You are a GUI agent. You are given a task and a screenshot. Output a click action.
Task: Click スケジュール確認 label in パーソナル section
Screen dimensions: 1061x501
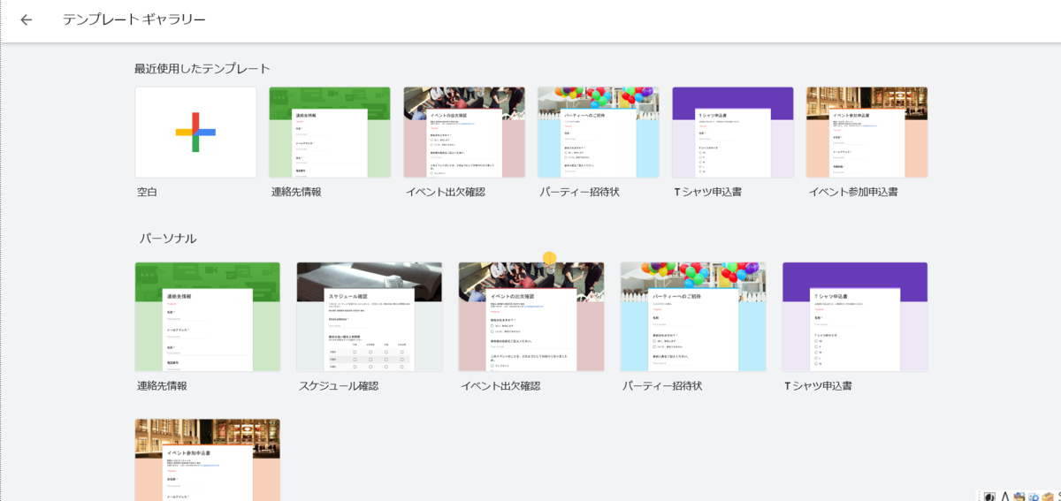click(339, 386)
